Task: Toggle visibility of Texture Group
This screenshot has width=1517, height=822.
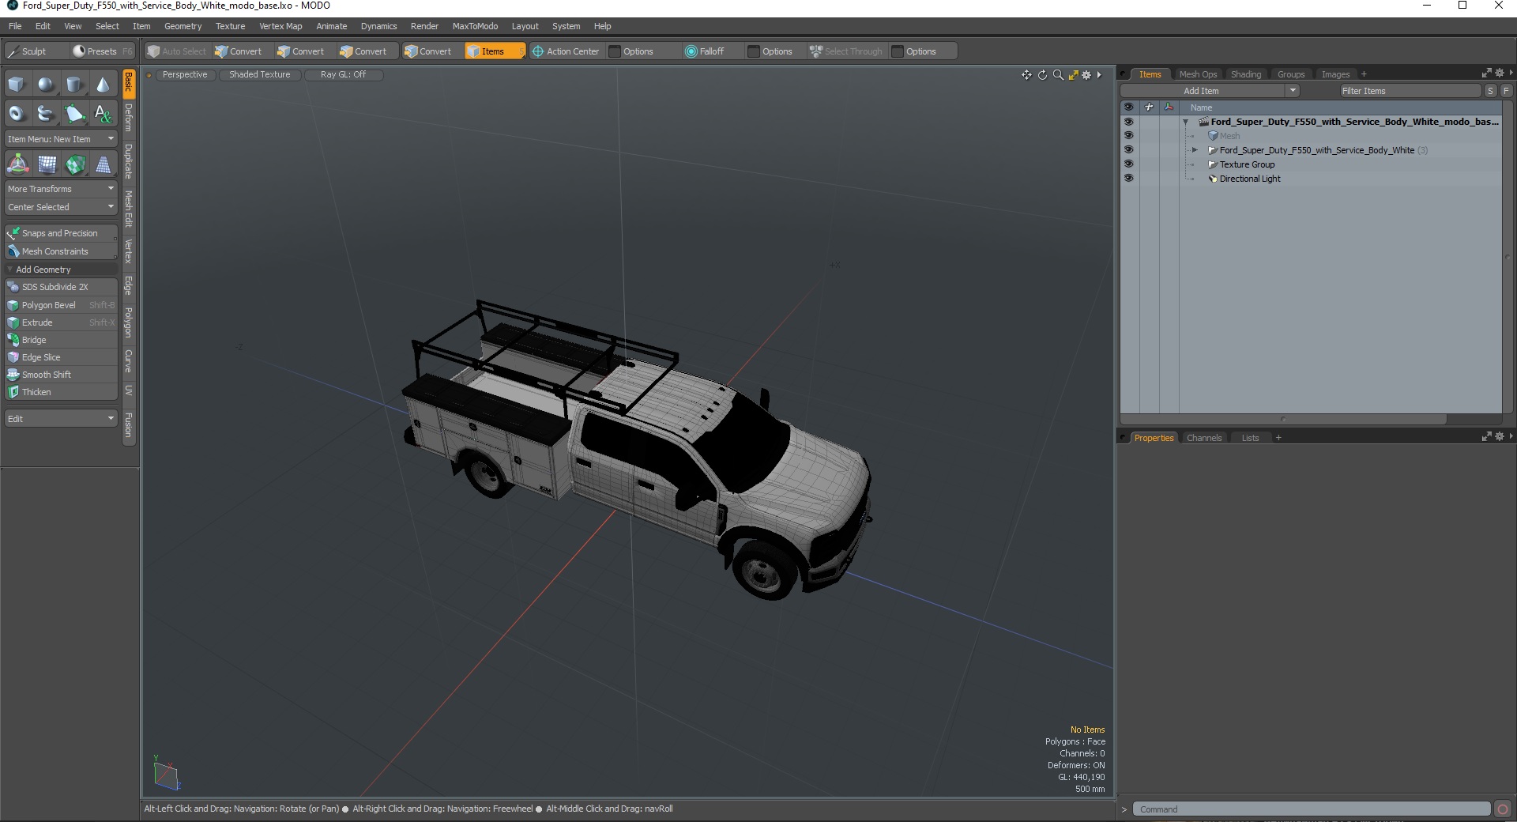Action: (1128, 164)
